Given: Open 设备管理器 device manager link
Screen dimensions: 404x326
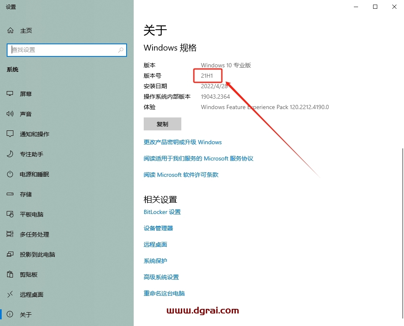Looking at the screenshot, I should click(158, 228).
